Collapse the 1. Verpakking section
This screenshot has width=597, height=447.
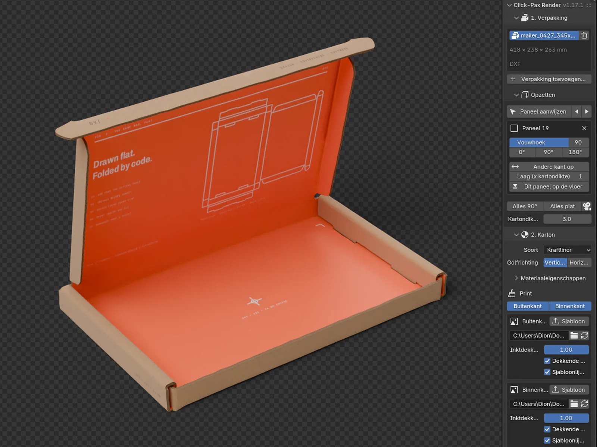tap(516, 18)
